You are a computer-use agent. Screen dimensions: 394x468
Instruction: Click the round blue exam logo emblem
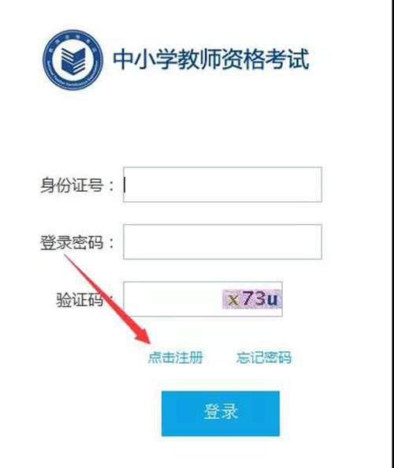coord(72,60)
